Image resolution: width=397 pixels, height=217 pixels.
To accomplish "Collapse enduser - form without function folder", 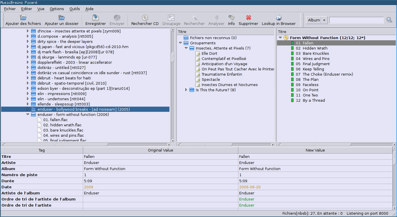I will coord(28,114).
